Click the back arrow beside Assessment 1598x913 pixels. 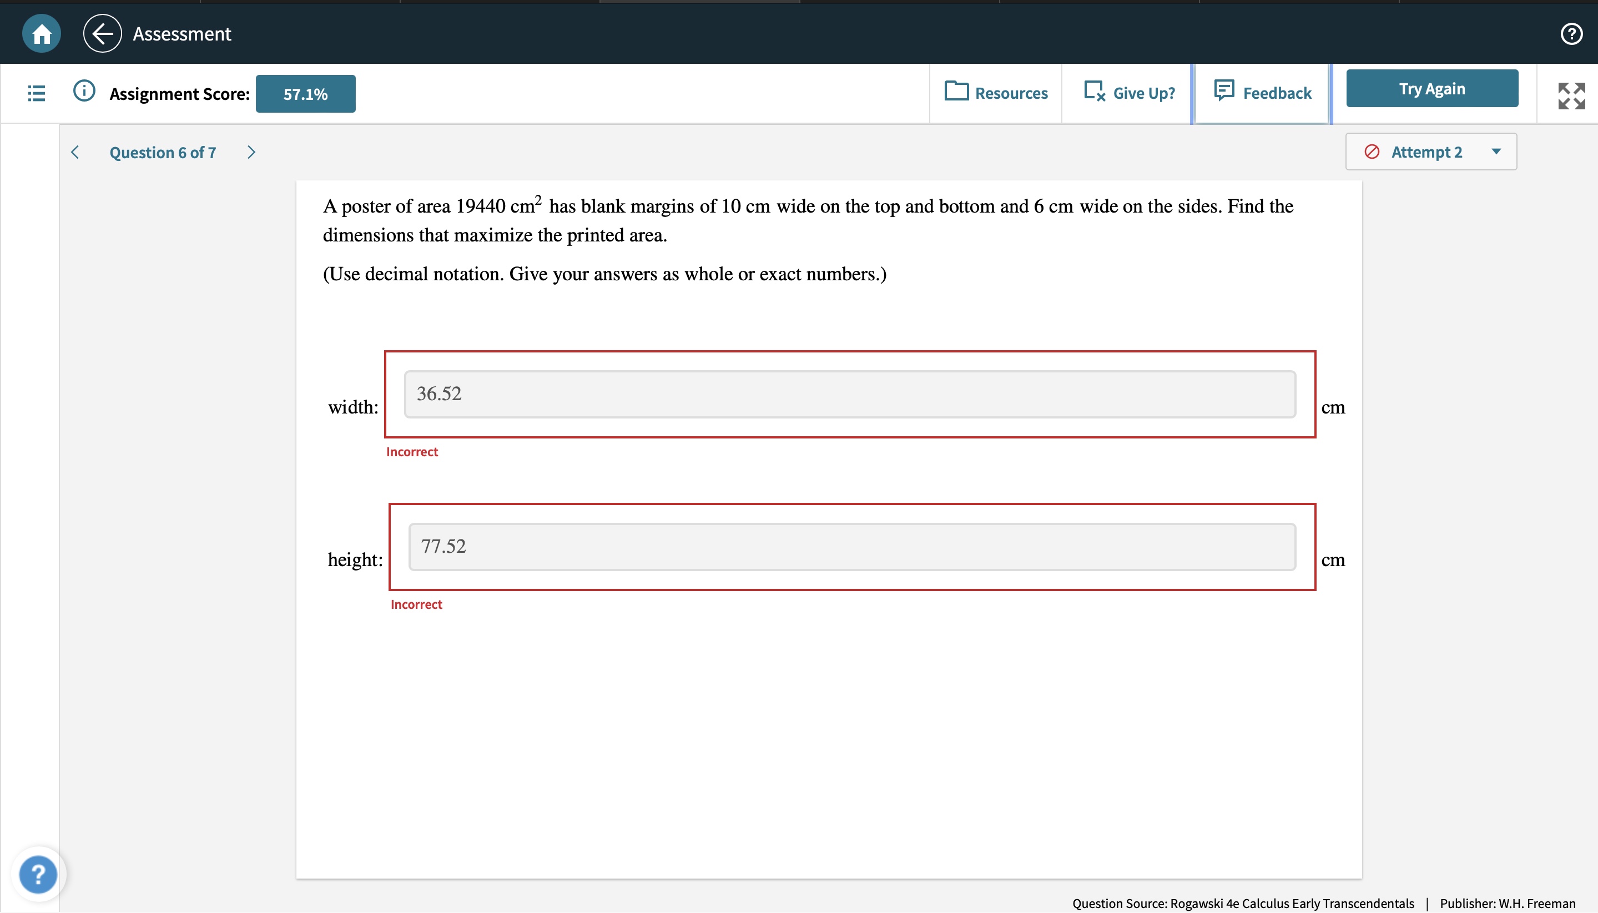coord(102,33)
